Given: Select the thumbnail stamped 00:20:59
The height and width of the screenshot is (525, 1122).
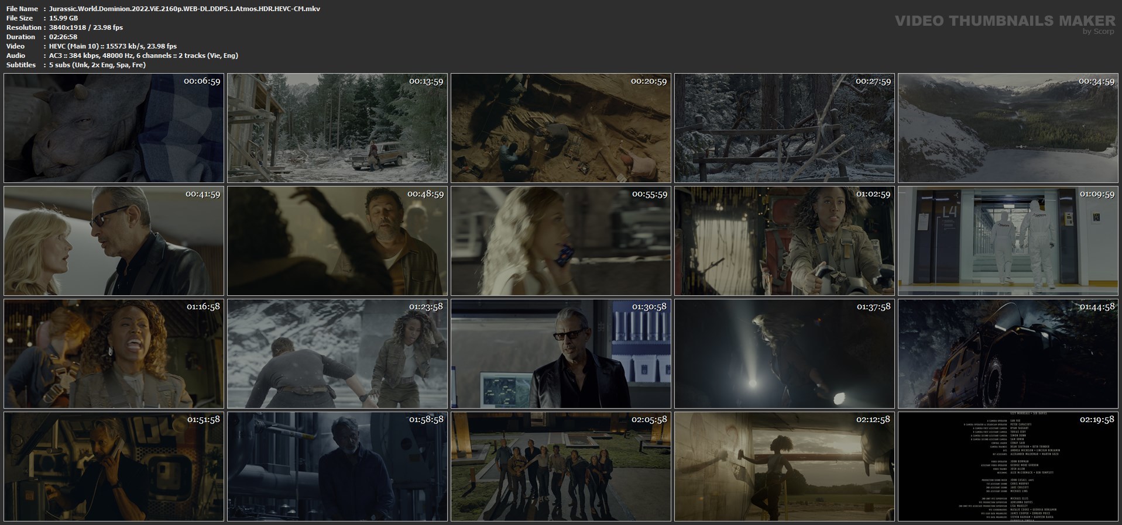Looking at the screenshot, I should (x=561, y=128).
